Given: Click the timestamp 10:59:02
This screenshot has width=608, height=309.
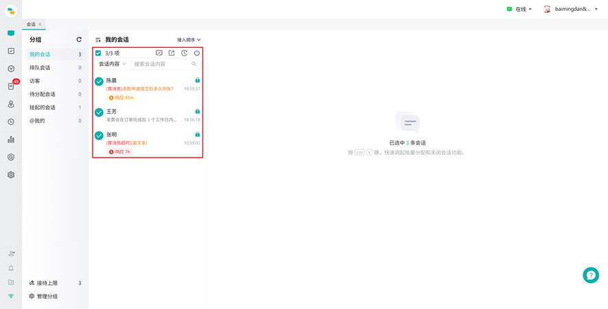Looking at the screenshot, I should [192, 143].
